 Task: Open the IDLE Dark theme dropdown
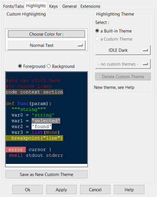point(123,50)
